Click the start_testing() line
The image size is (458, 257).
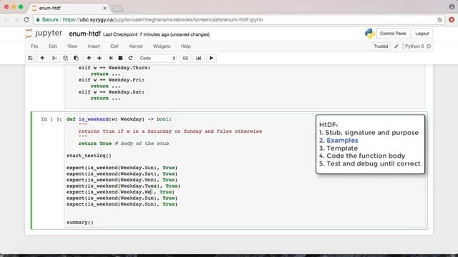click(89, 156)
